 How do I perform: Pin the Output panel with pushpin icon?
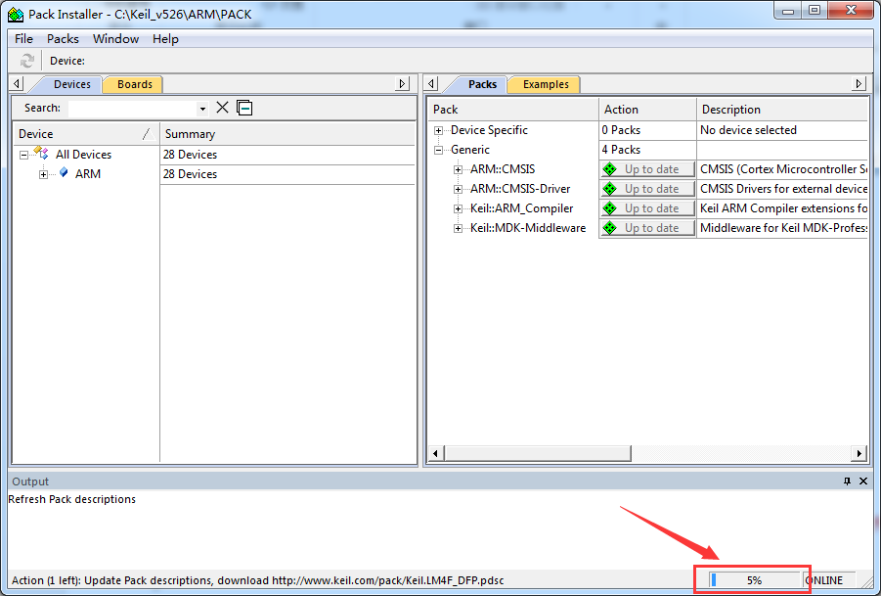[848, 481]
